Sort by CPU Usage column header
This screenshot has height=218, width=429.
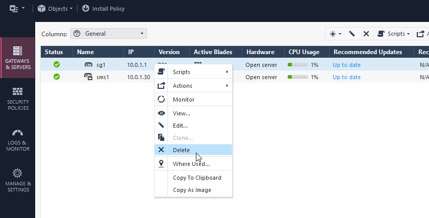pyautogui.click(x=307, y=52)
